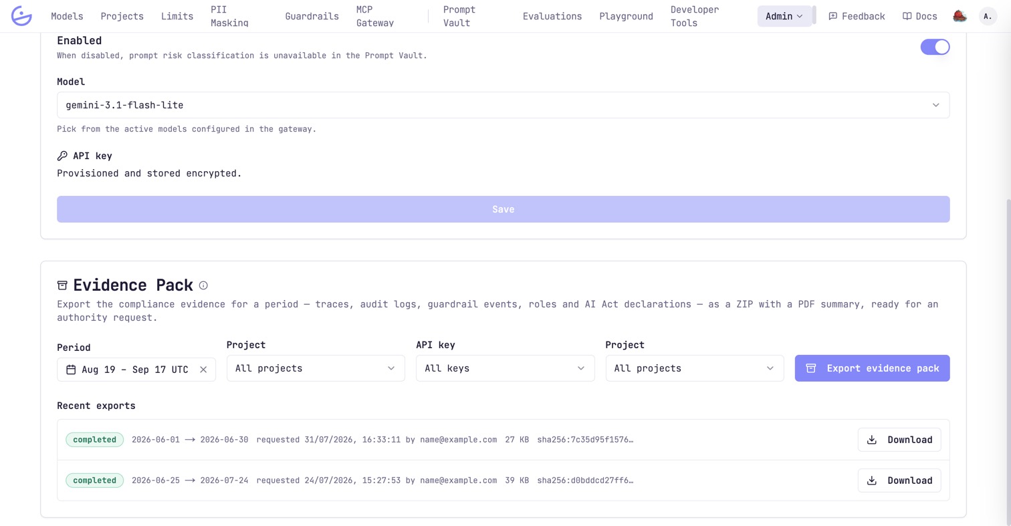Download the 2026-06-01 to 2026-06-30 export
1011x526 pixels.
(899, 440)
